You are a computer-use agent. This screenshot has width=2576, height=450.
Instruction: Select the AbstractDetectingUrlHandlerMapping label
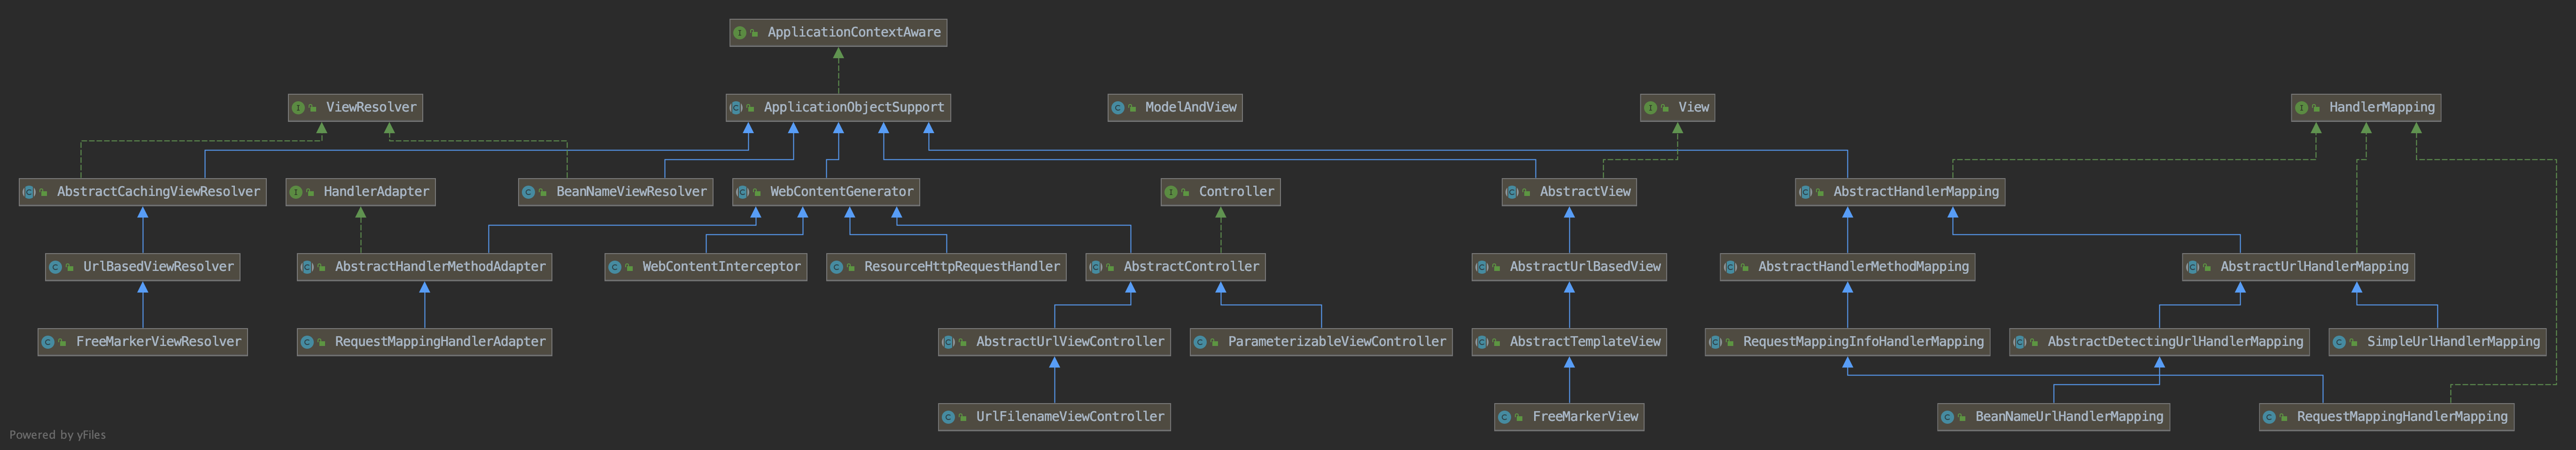tap(2175, 342)
